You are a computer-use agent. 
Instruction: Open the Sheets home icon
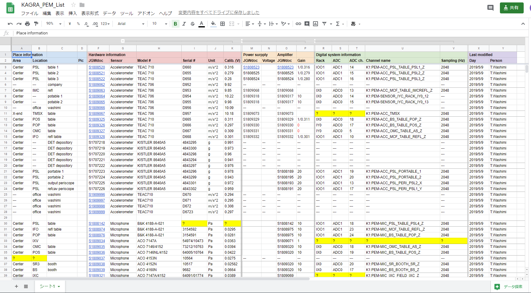click(10, 8)
